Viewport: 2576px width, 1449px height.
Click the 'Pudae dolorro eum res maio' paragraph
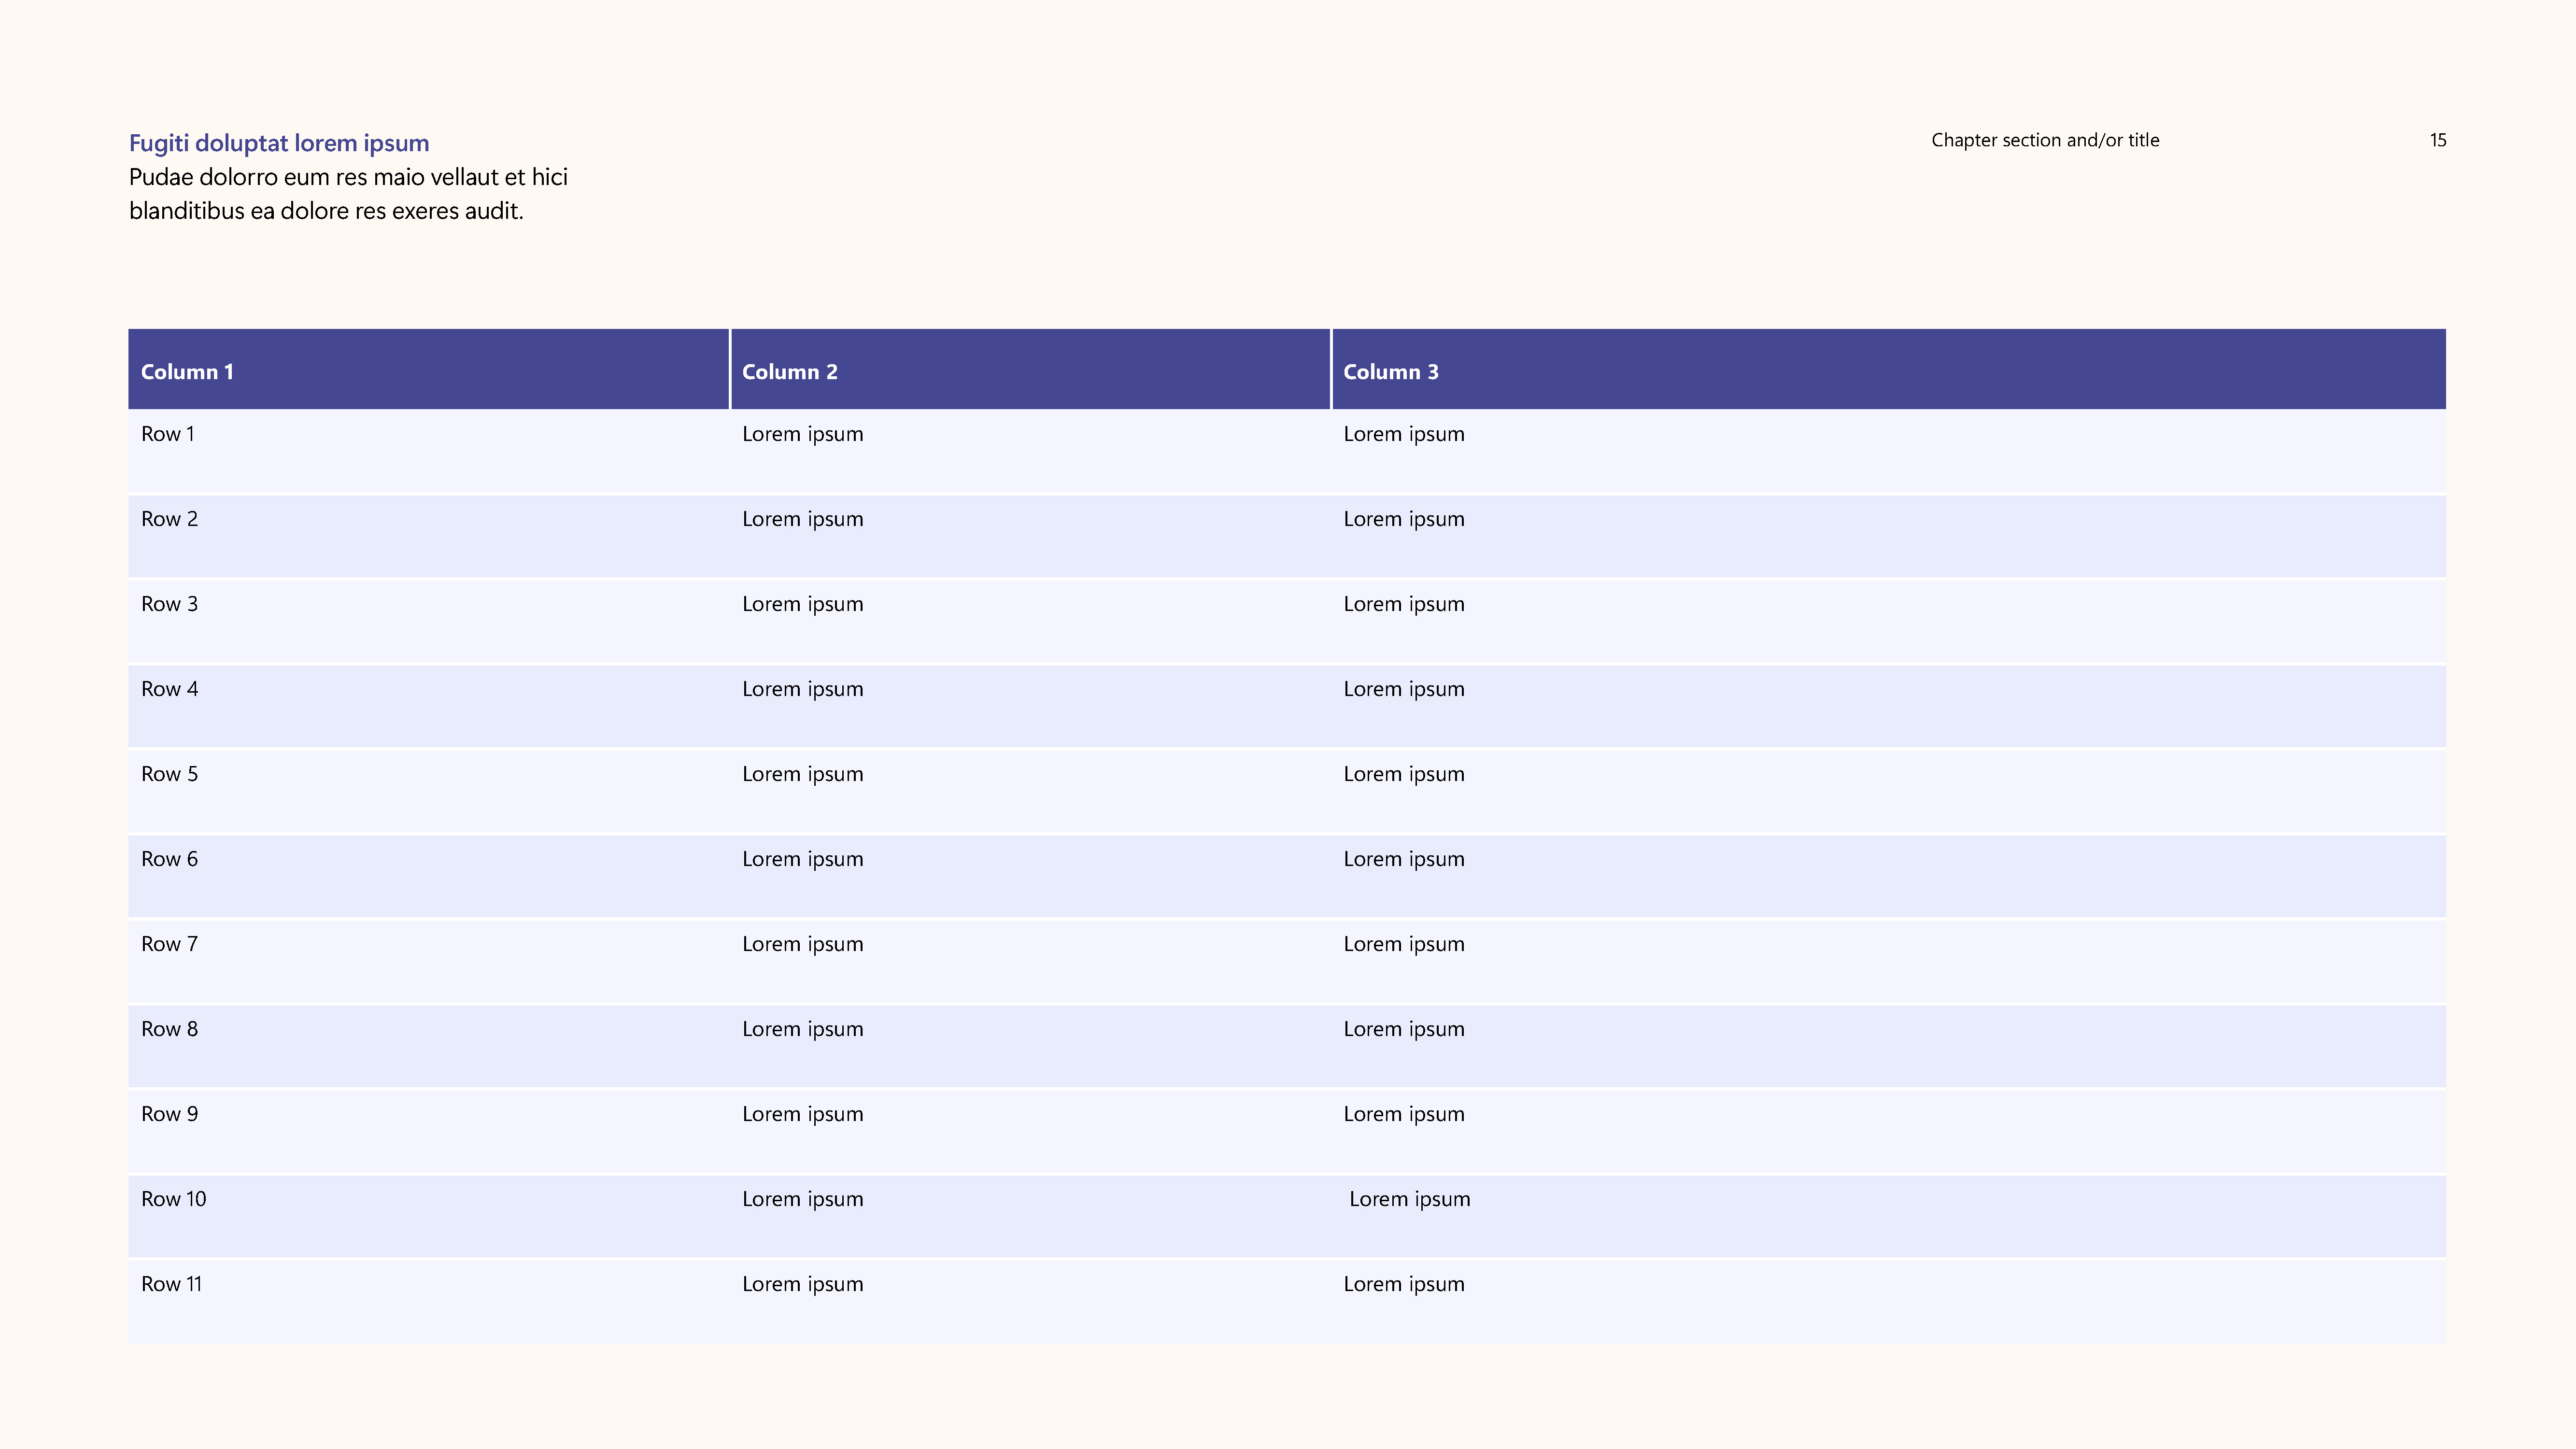(x=348, y=194)
